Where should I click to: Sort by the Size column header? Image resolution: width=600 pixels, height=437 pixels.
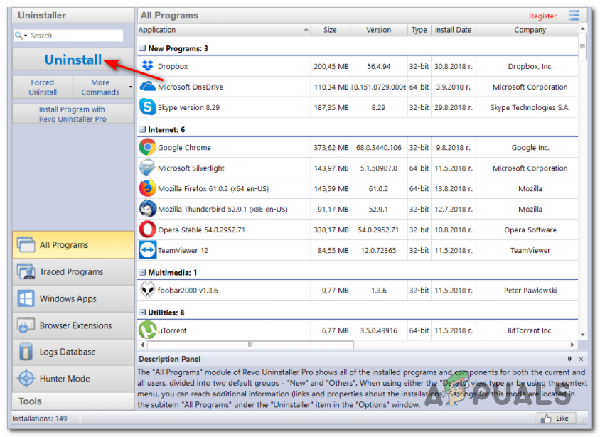pos(331,30)
